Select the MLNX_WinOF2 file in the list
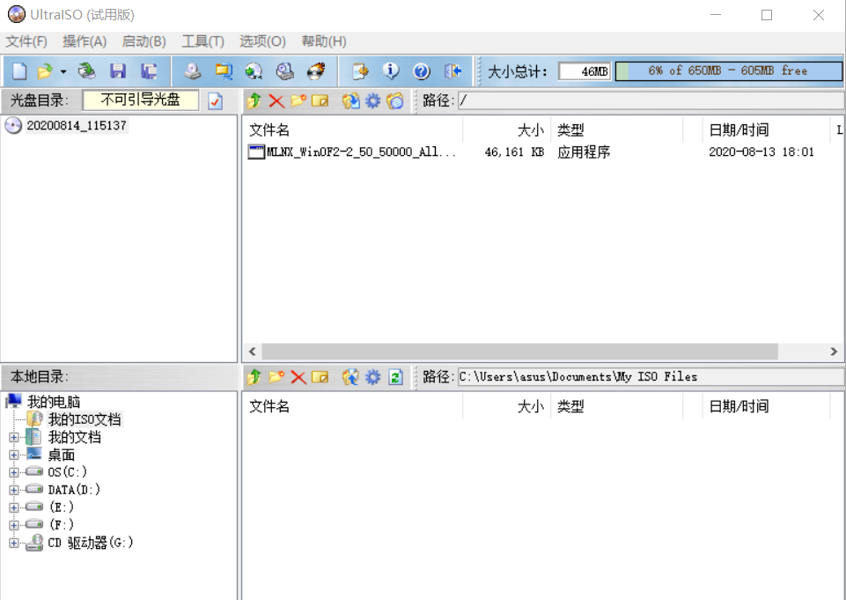The height and width of the screenshot is (600, 846). (362, 152)
